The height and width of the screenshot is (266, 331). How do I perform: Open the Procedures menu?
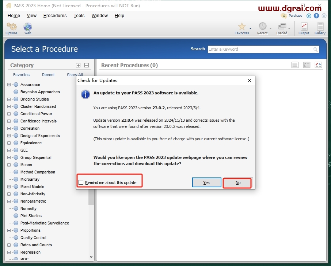tap(55, 16)
